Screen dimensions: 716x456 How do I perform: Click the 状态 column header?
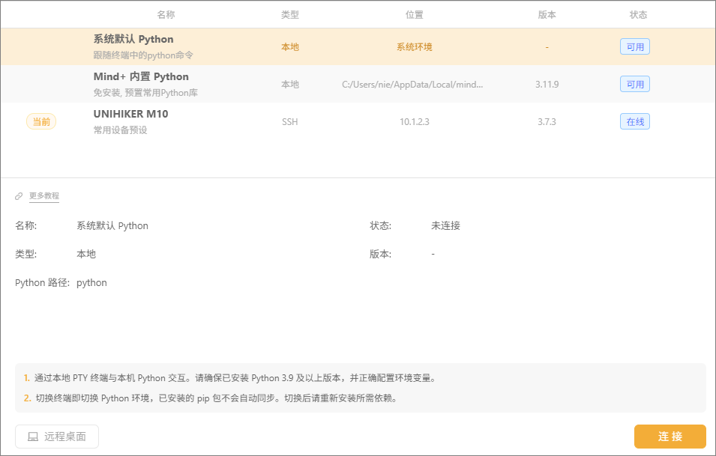pos(638,14)
